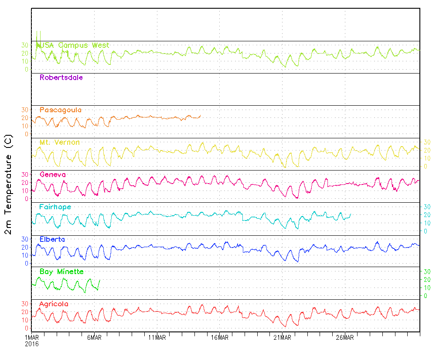436x348 pixels.
Task: Select the 16MAR date tick label
Action: [219, 338]
